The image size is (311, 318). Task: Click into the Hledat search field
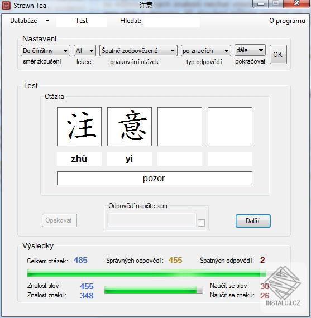click(x=172, y=21)
